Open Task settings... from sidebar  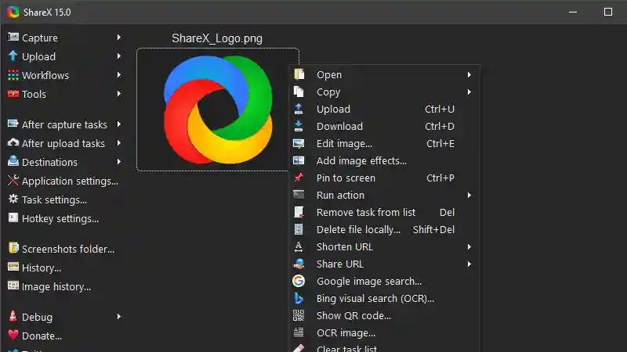[x=47, y=199]
